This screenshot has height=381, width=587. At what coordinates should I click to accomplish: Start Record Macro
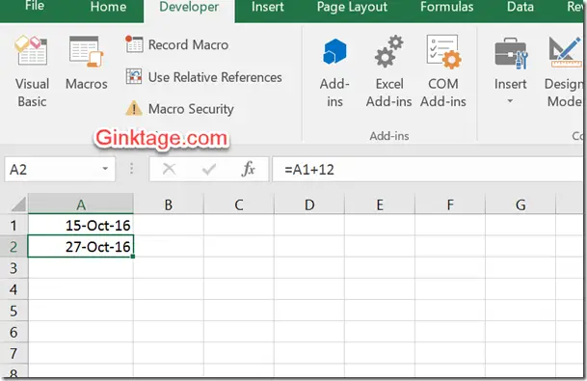click(176, 45)
